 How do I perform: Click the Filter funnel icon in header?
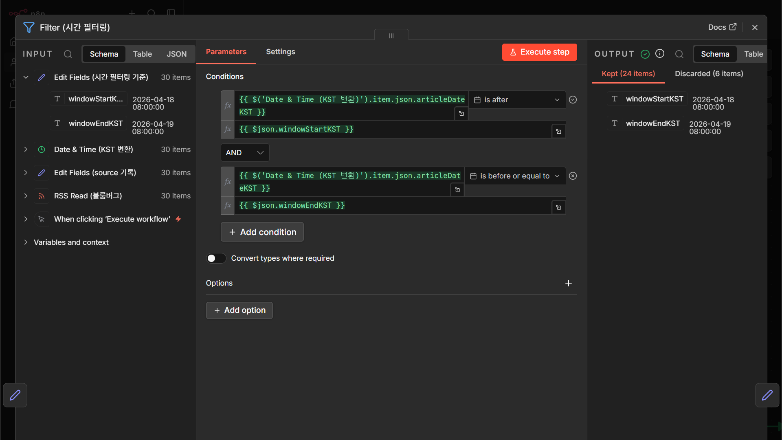click(29, 27)
